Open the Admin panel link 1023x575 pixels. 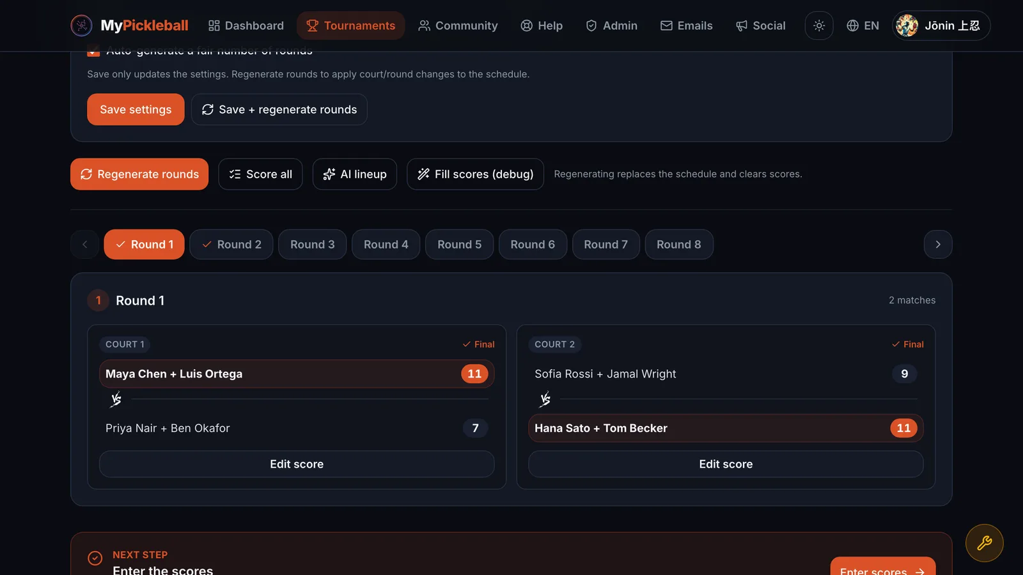612,26
